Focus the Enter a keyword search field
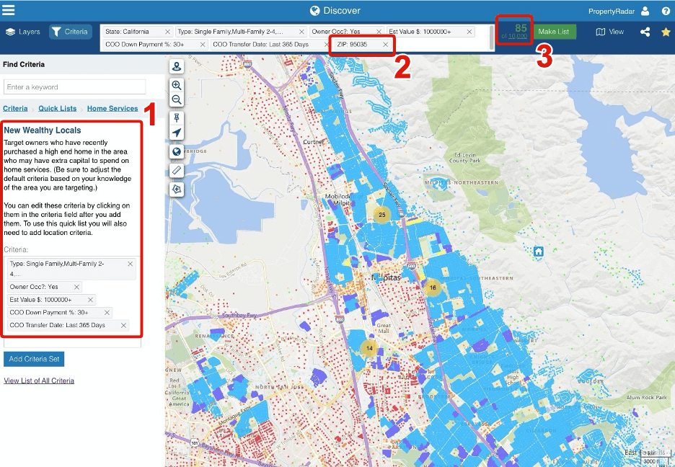Viewport: 675px width, 467px height. click(75, 87)
